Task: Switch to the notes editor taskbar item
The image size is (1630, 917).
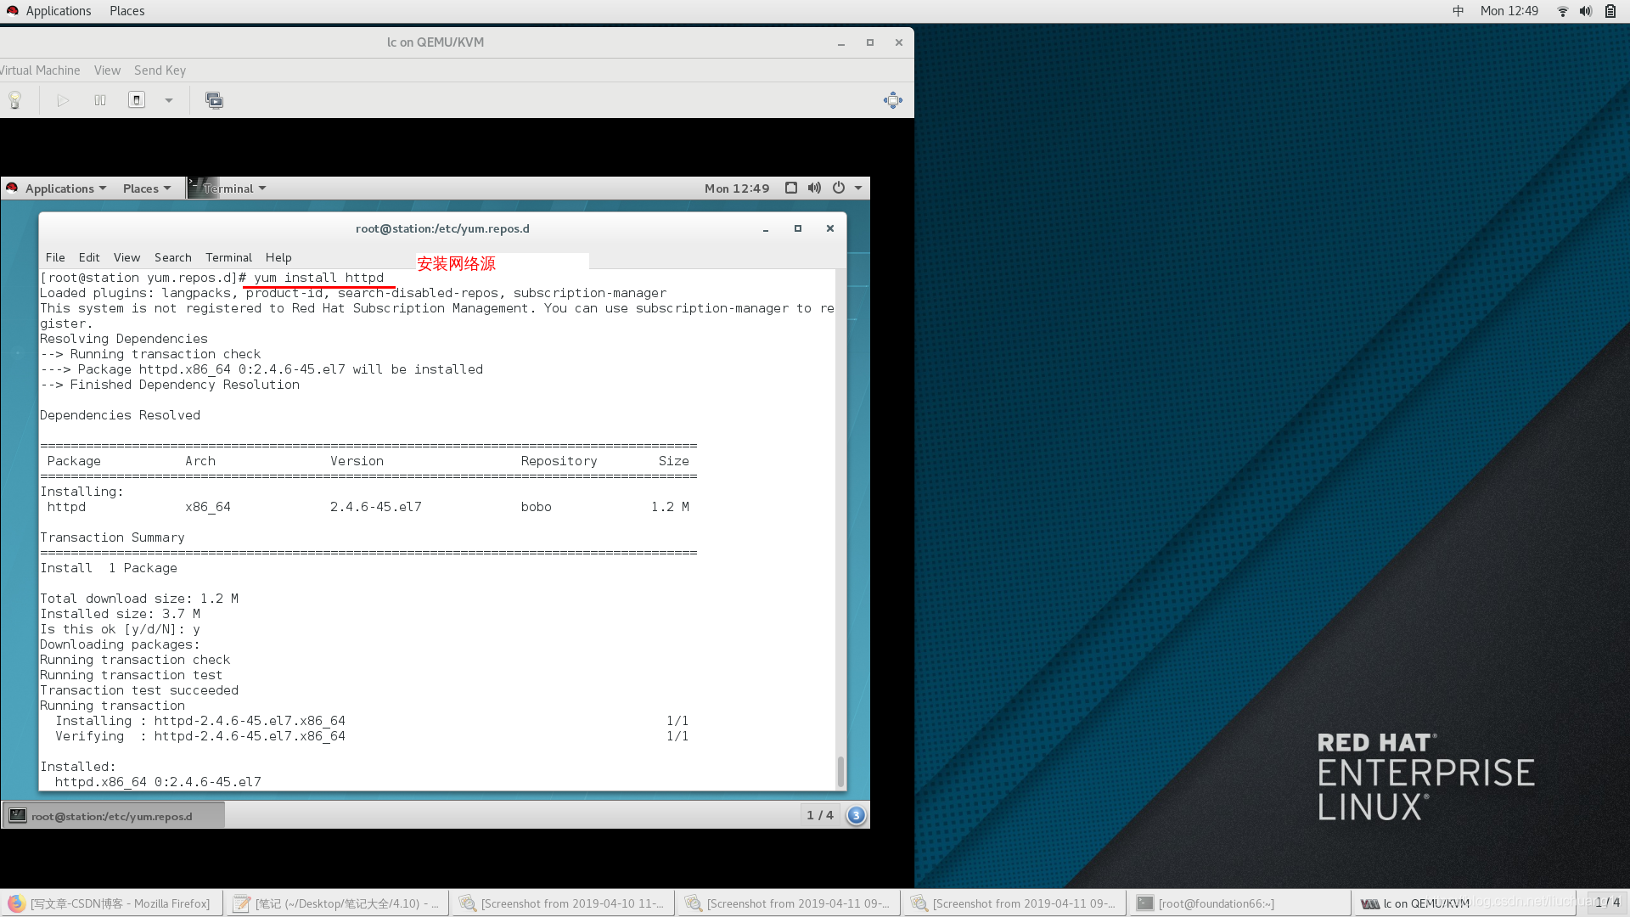Action: [x=336, y=903]
